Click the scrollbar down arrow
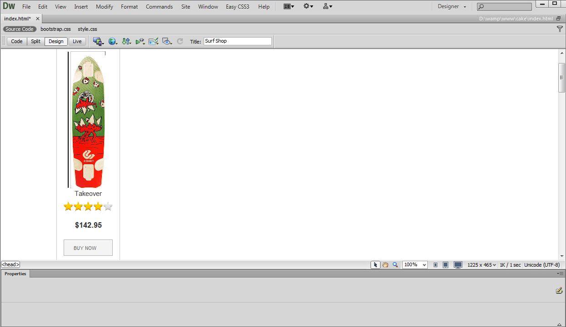This screenshot has height=327, width=566. [562, 256]
